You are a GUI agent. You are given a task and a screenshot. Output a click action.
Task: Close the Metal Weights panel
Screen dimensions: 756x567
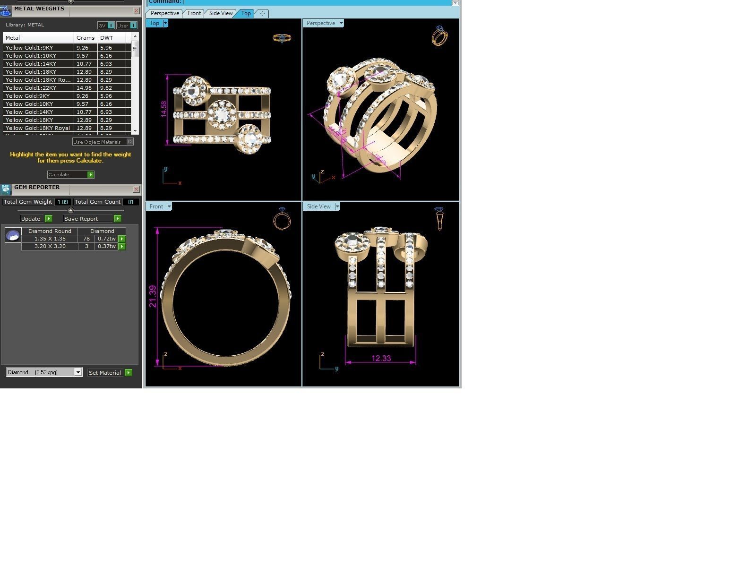pyautogui.click(x=136, y=11)
